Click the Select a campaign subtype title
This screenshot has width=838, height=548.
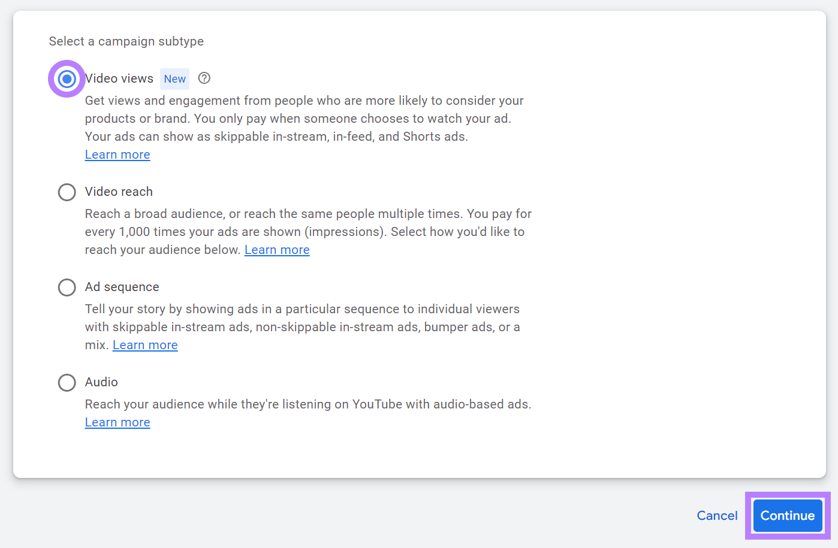pos(126,41)
